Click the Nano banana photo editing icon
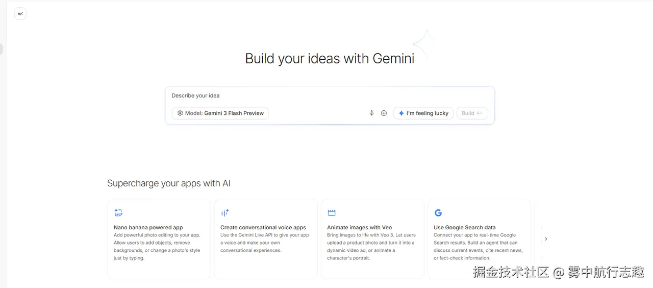 [x=118, y=213]
